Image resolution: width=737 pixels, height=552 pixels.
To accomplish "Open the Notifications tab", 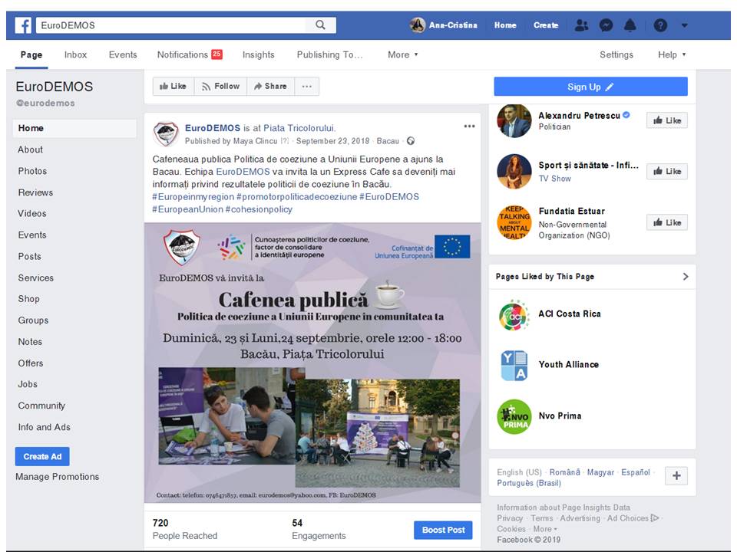I will 190,55.
